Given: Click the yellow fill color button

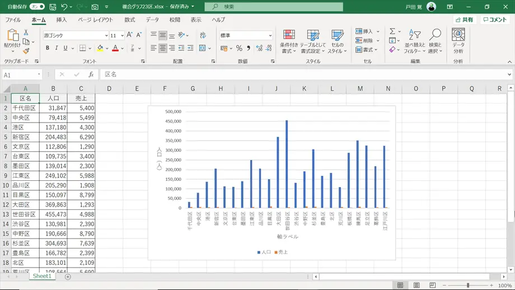Looking at the screenshot, I should point(100,48).
